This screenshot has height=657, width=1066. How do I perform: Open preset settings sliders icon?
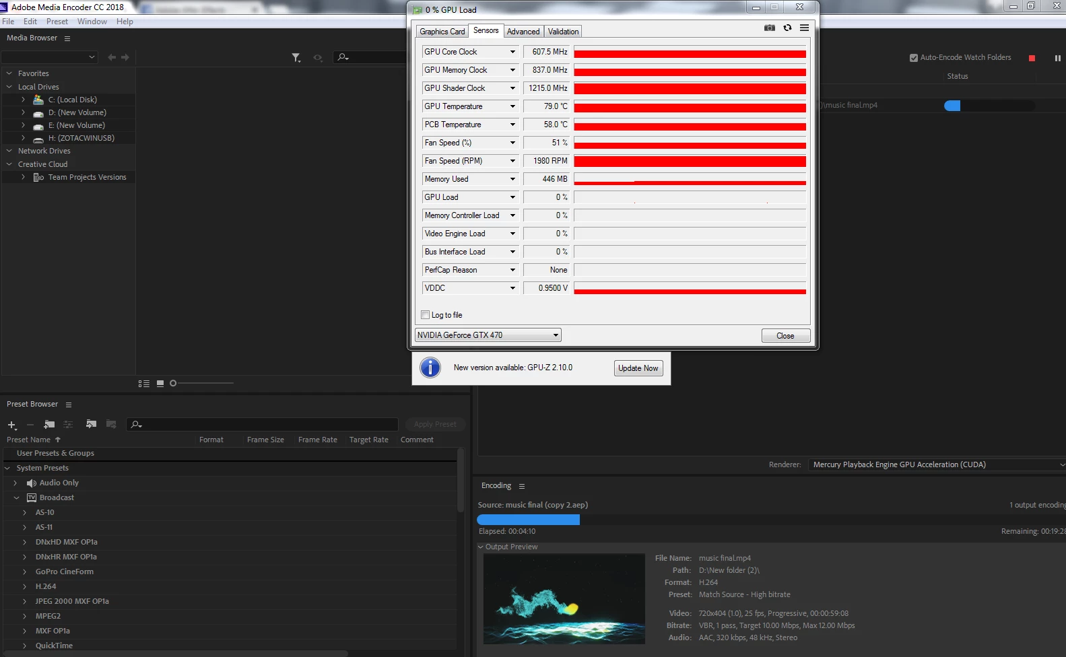pos(68,424)
